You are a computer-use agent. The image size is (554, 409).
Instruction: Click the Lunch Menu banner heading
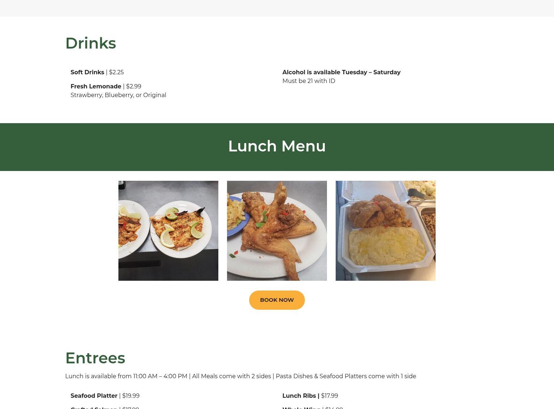coord(277,146)
